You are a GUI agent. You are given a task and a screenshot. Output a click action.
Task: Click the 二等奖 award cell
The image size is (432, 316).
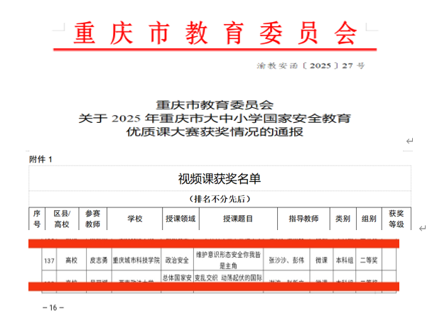[369, 261]
